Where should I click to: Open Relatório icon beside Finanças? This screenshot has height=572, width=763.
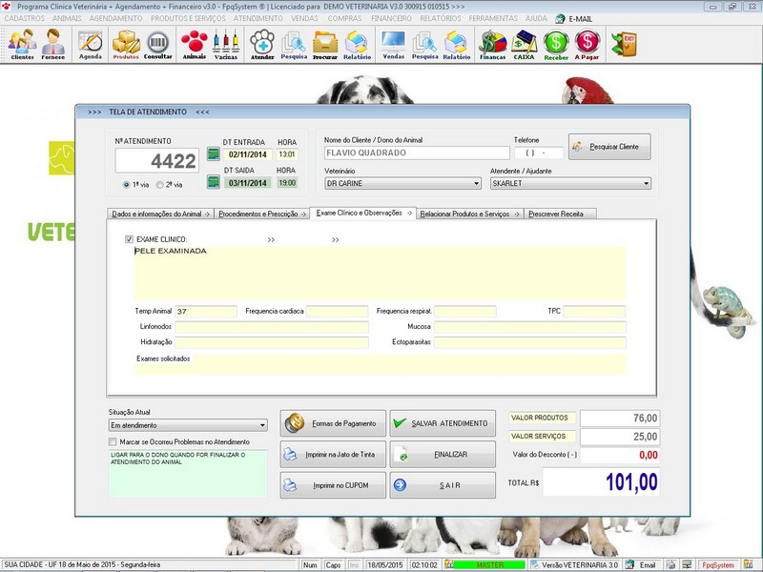coord(457,44)
